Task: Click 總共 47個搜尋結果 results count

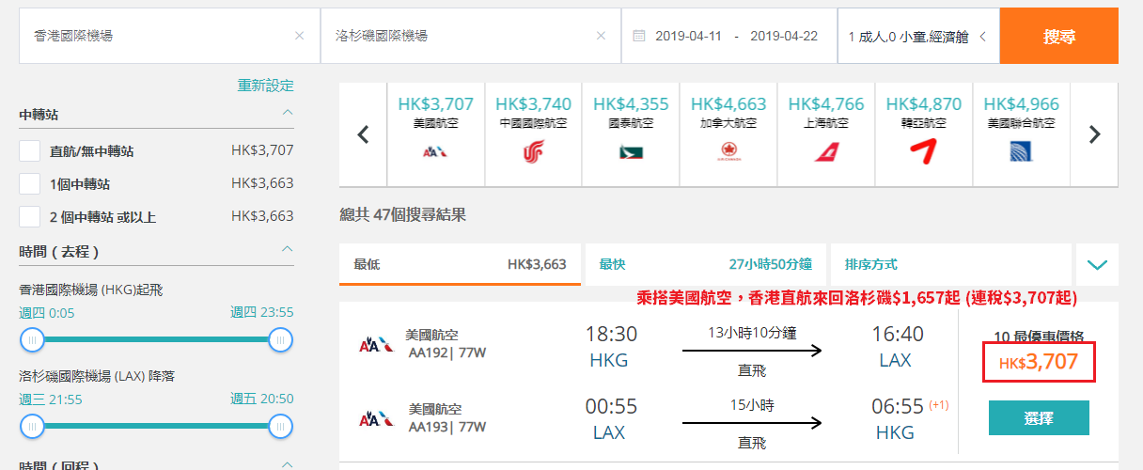Action: 402,215
